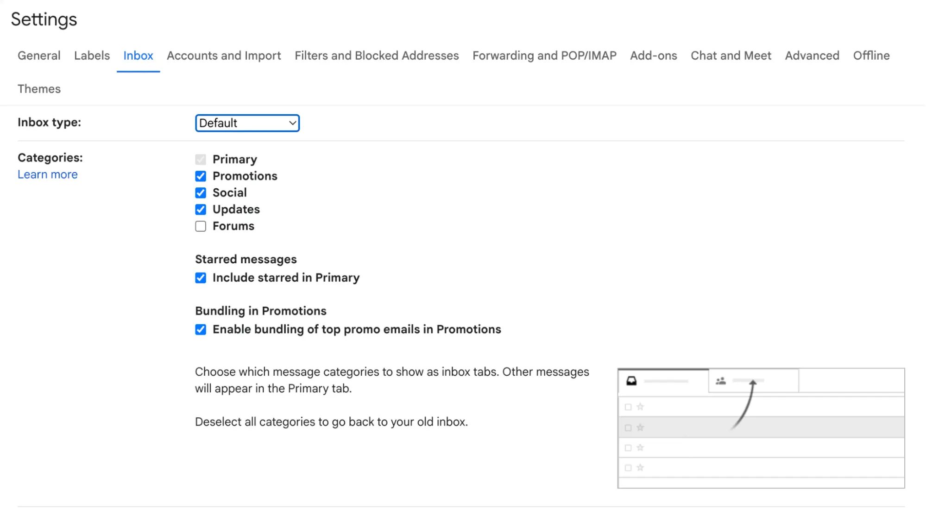Click the Social people icon in the preview
The height and width of the screenshot is (508, 926).
click(721, 381)
